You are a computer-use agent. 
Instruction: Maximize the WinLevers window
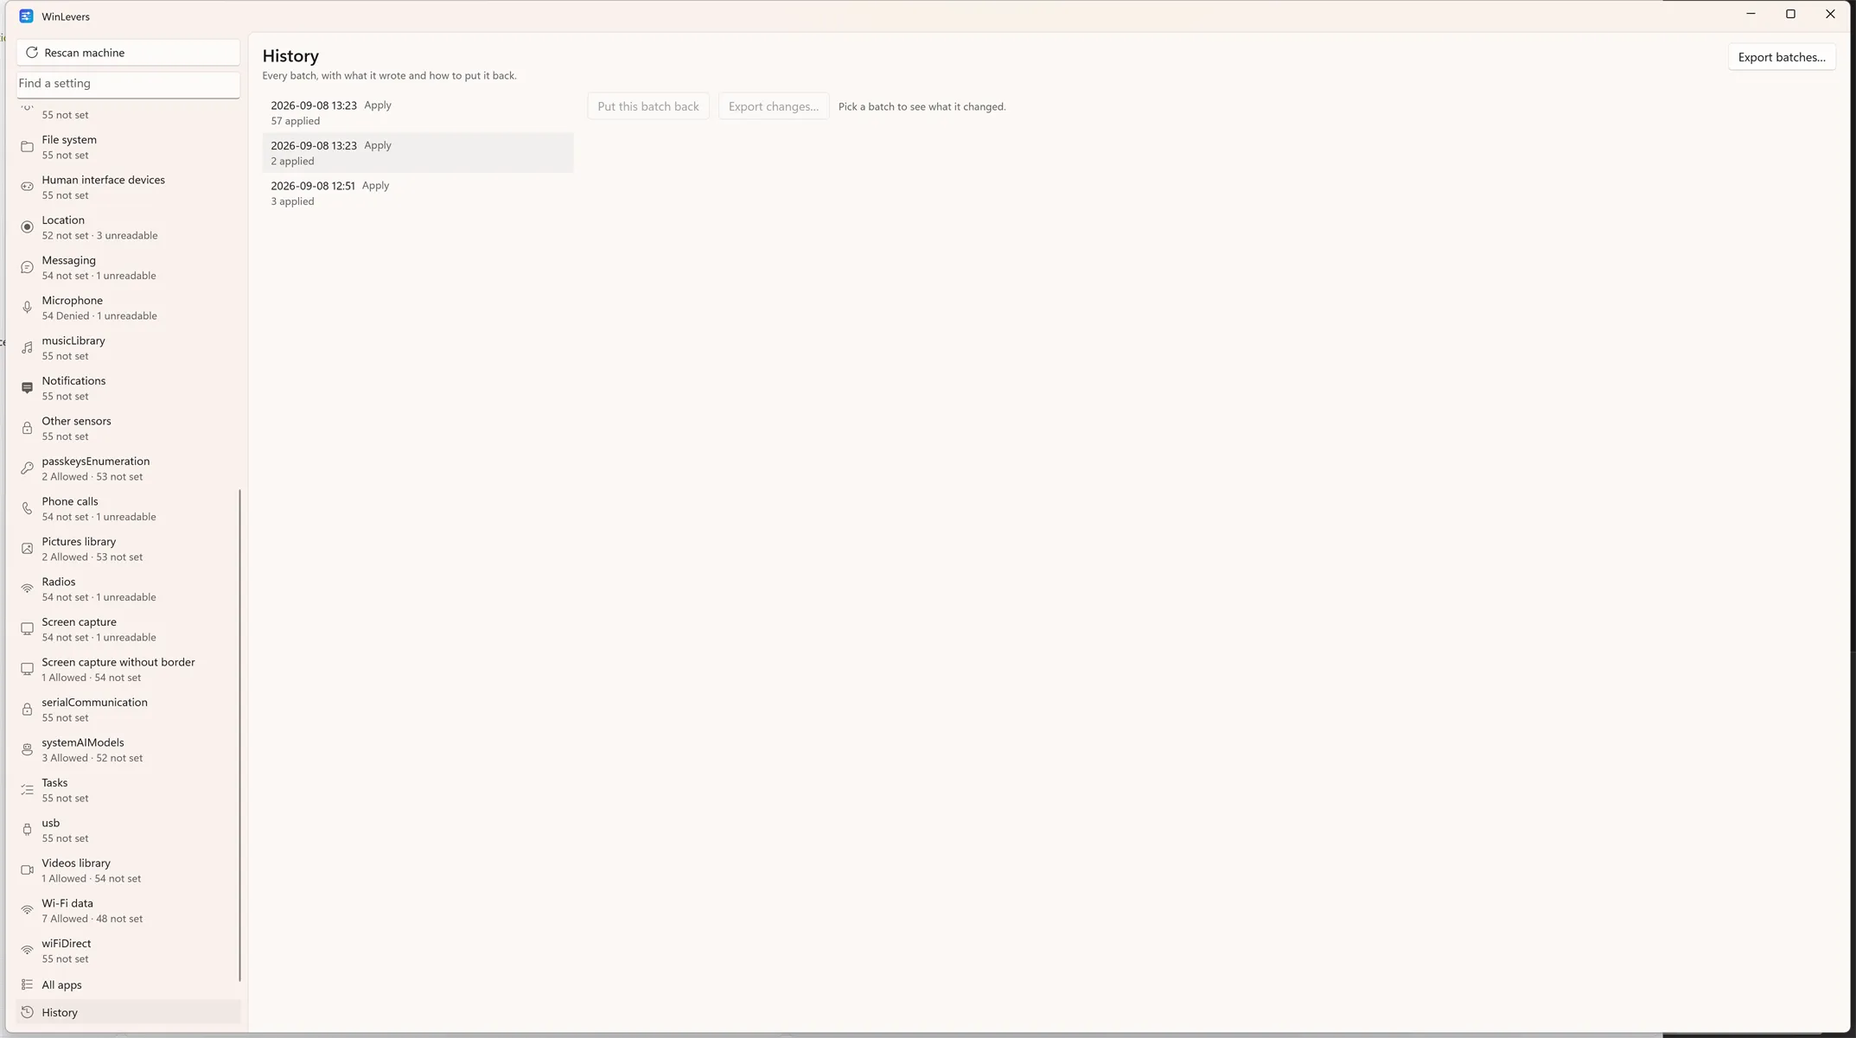tap(1790, 14)
